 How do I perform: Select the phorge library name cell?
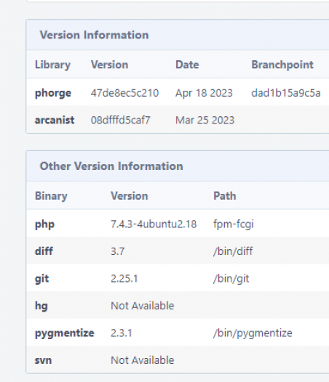point(53,93)
